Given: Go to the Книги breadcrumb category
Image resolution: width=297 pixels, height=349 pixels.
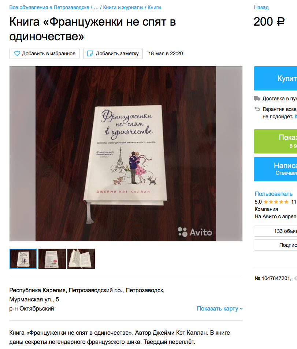Looking at the screenshot, I should click(154, 8).
